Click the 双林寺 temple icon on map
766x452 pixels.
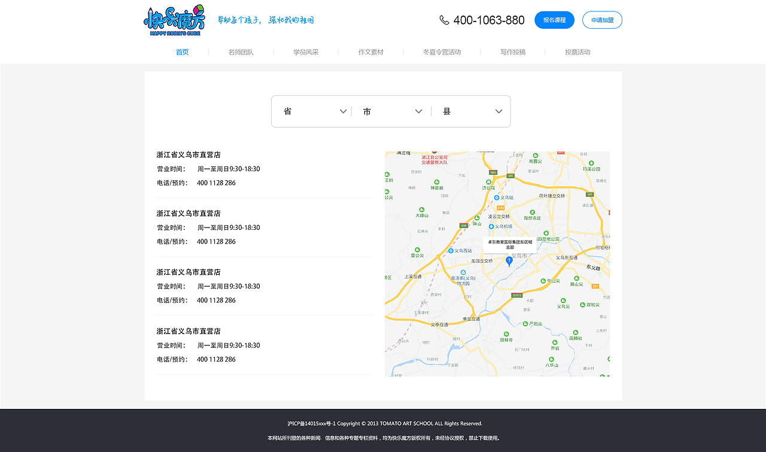[506, 334]
